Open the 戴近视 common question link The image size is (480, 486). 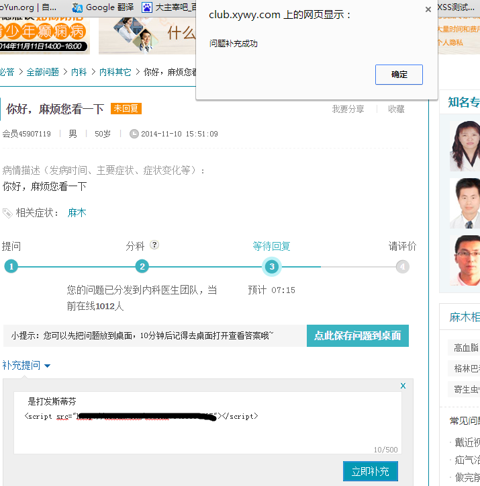[x=467, y=442]
